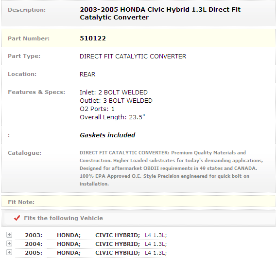Screen dimensions: 277x279
Task: Click L4 1.3L in the 2005 row
Action: click(156, 253)
